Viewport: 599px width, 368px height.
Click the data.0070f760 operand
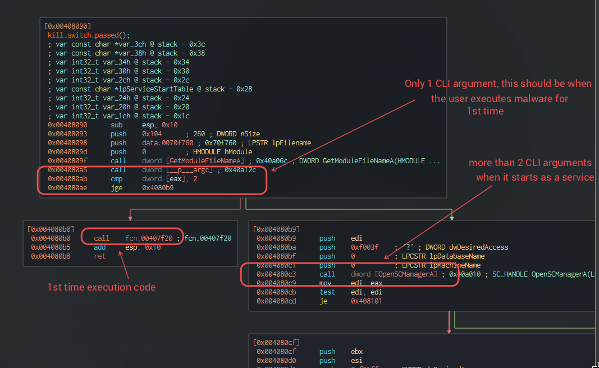click(168, 143)
